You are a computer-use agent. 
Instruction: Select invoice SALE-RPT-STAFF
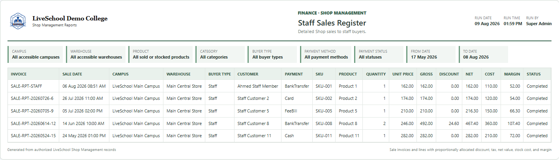pos(26,86)
